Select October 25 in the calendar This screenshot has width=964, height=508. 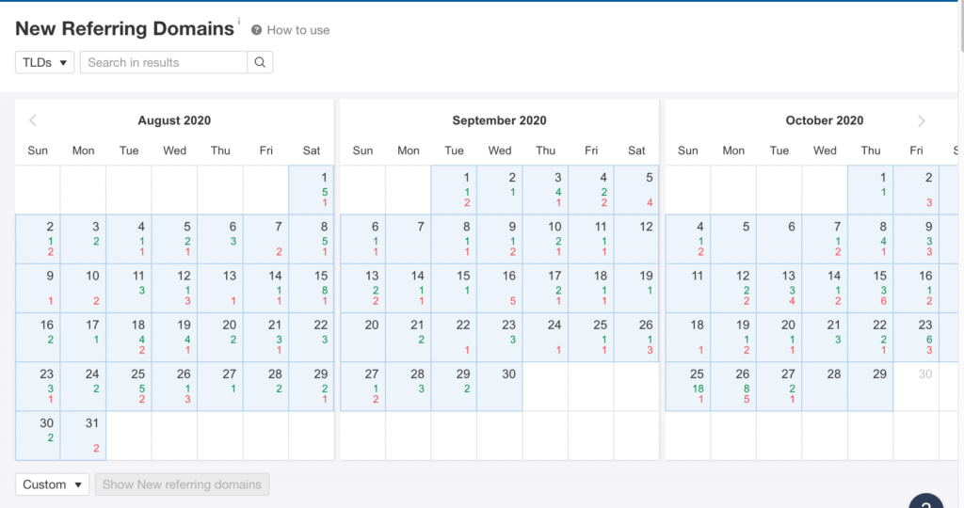(x=688, y=386)
